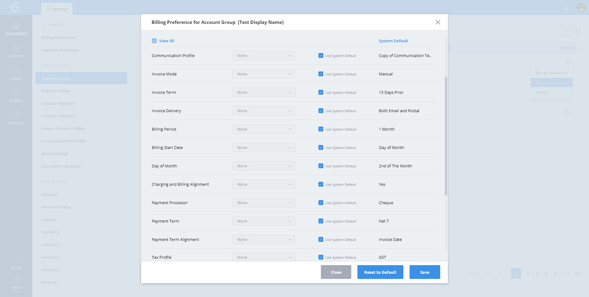Uncheck Use System Default for Invoice Mode
Viewport: 589px width, 297px height.
pos(321,74)
